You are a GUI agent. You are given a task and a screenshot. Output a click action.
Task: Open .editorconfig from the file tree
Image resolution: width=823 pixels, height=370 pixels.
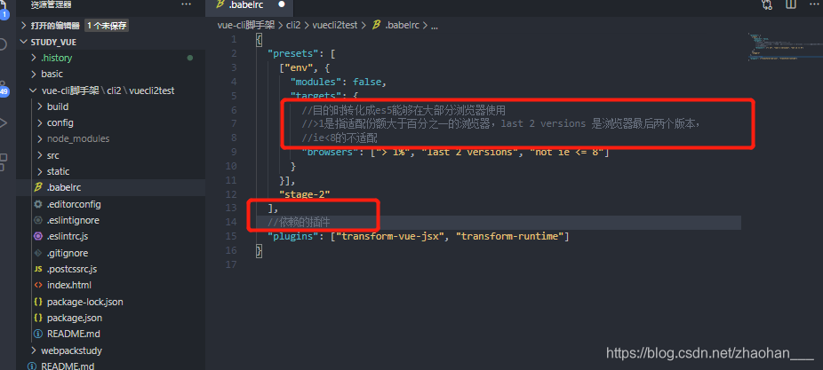[x=74, y=204]
